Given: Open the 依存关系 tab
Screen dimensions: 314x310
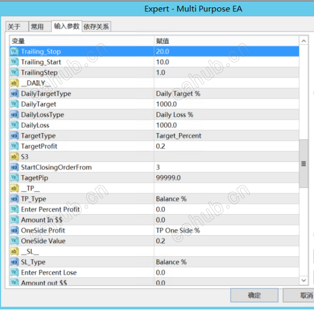Looking at the screenshot, I should click(96, 27).
